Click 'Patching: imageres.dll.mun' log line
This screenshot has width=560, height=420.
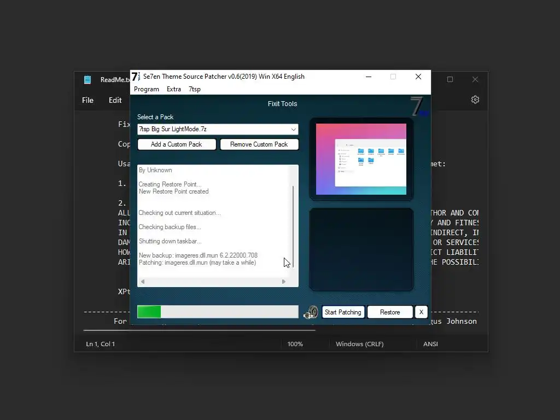pos(197,262)
